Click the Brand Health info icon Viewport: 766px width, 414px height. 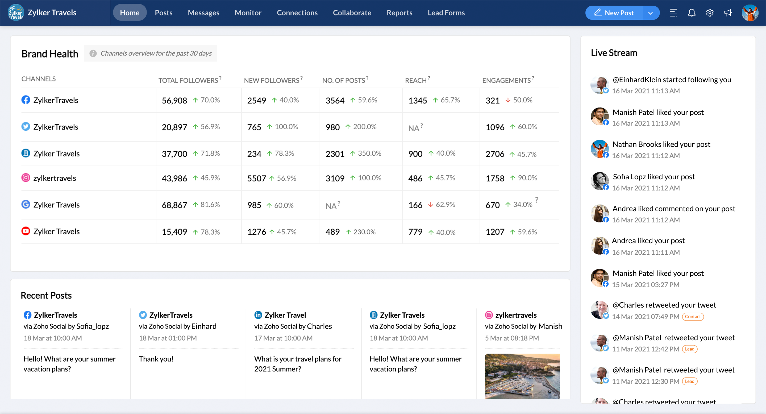click(x=93, y=53)
